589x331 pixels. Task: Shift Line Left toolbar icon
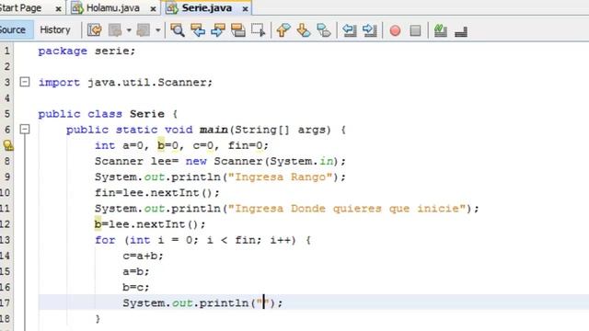(x=350, y=30)
